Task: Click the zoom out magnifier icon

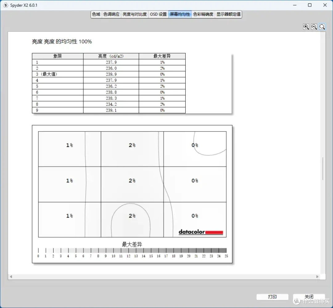Action: [x=314, y=27]
